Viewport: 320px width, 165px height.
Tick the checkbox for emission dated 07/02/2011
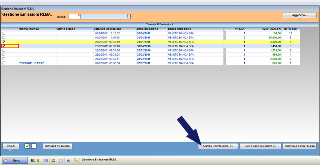pos(4,63)
